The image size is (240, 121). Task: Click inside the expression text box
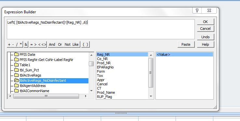point(101,29)
